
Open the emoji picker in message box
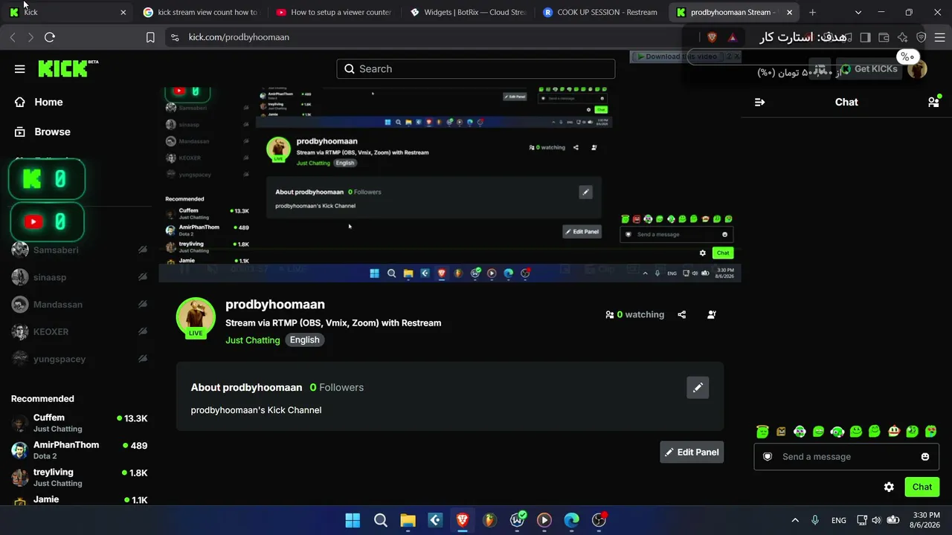click(925, 457)
